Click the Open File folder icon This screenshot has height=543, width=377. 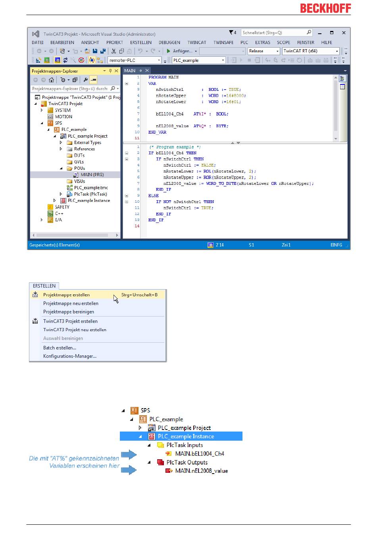click(87, 51)
